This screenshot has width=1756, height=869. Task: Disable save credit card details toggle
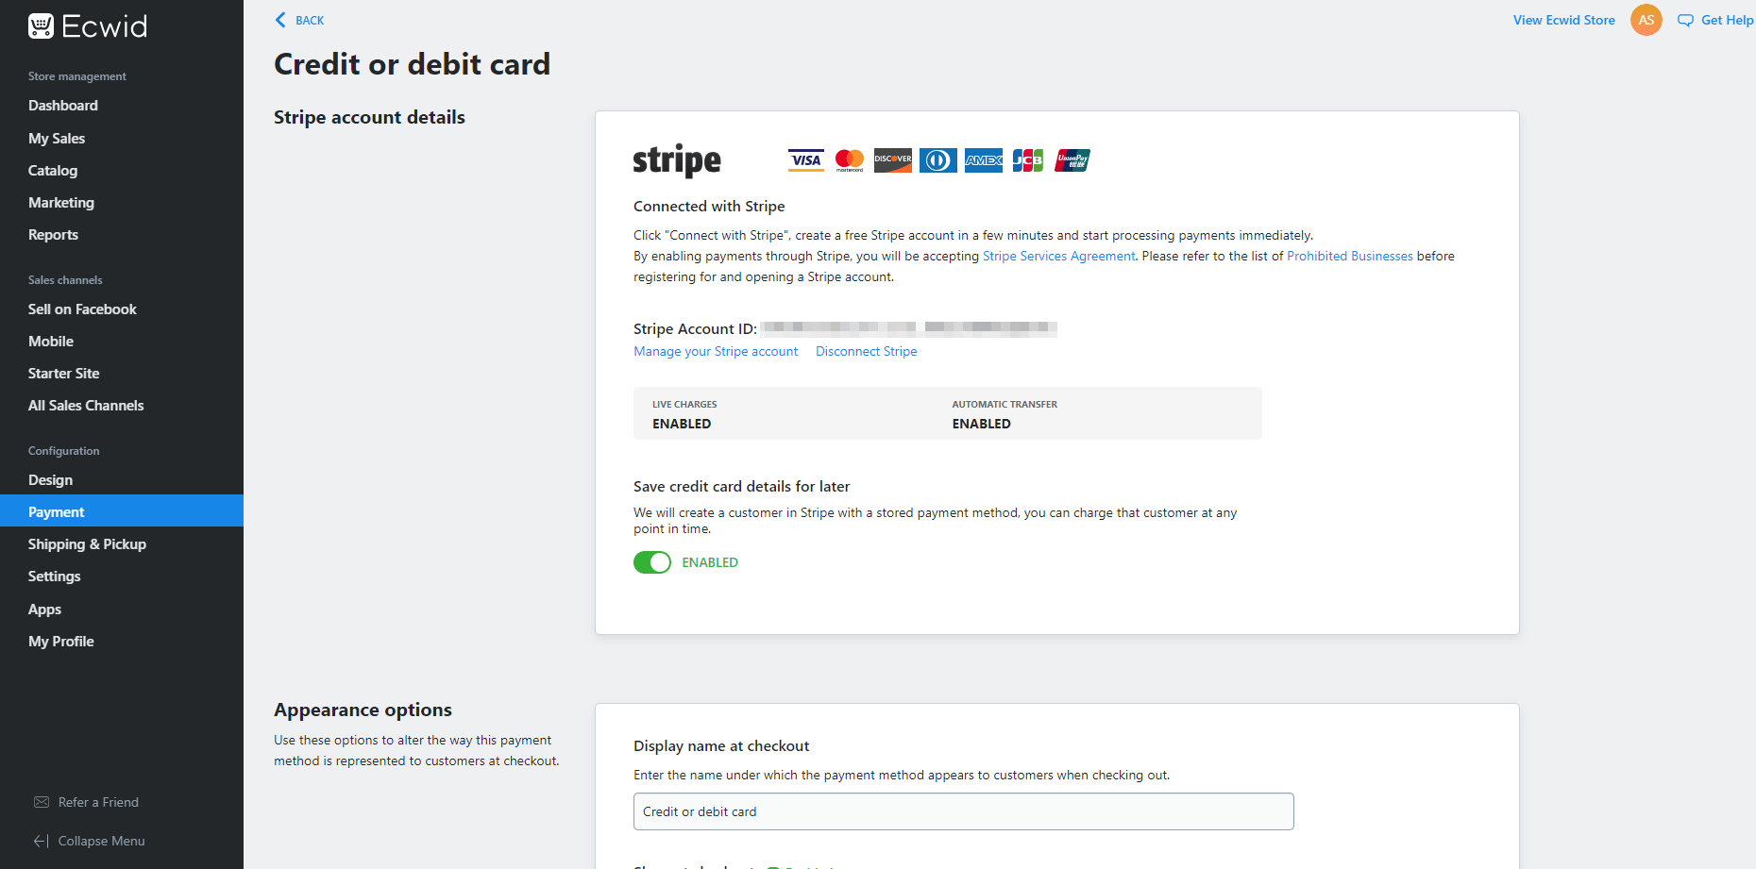(652, 562)
